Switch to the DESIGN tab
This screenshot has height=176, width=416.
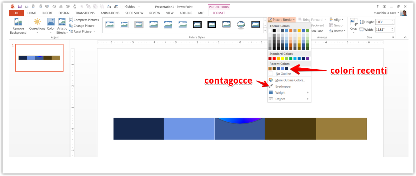point(64,13)
